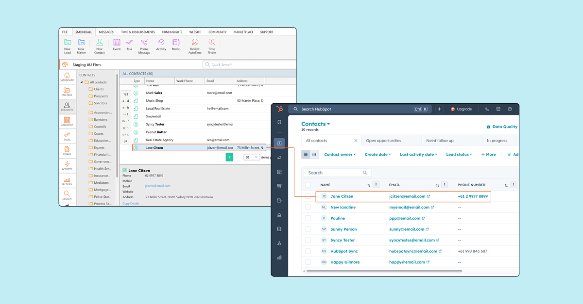Screen dimensions: 583x304
Task: Check the Pauline row checkbox
Action: [x=308, y=218]
